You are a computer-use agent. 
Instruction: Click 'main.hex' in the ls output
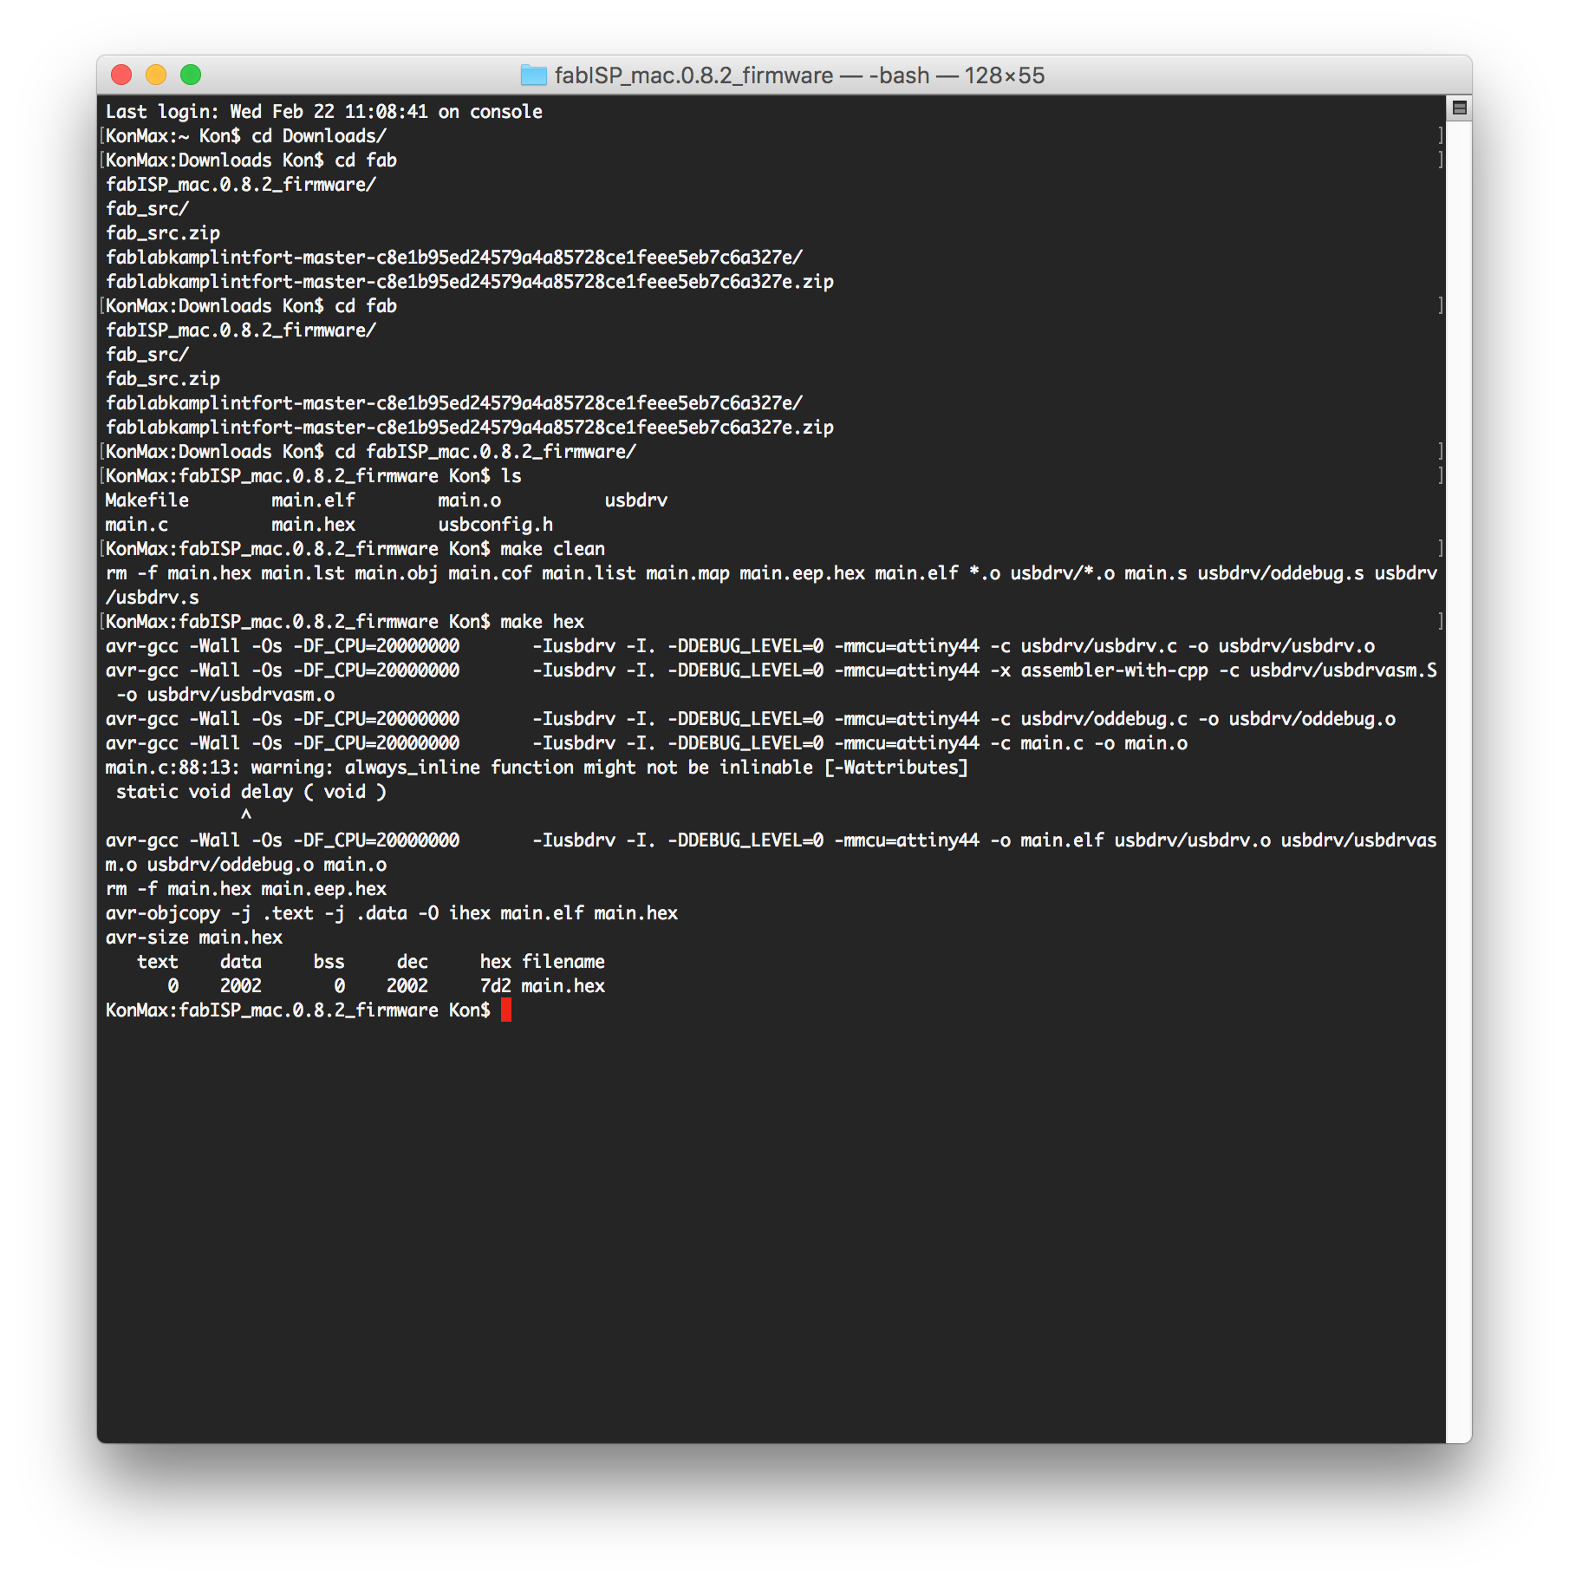[314, 525]
